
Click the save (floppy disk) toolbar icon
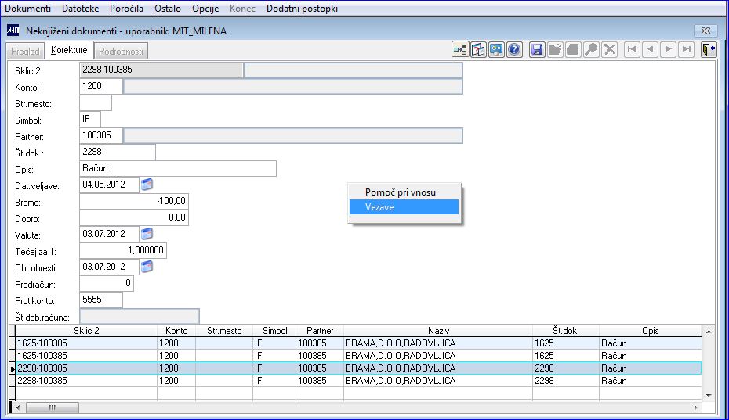tap(537, 49)
